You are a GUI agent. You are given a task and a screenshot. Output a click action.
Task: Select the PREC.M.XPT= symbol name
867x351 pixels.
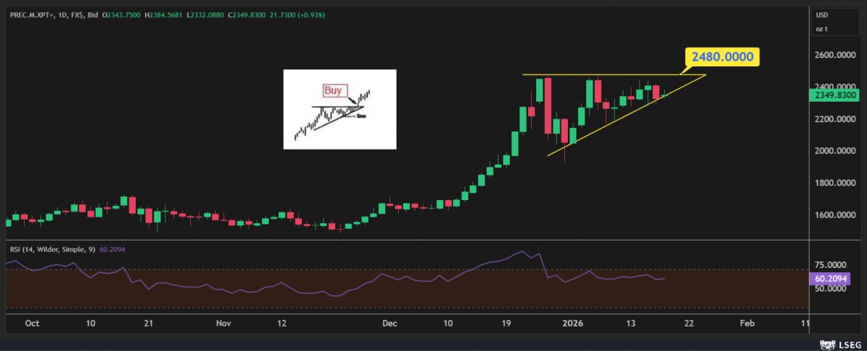coord(35,14)
